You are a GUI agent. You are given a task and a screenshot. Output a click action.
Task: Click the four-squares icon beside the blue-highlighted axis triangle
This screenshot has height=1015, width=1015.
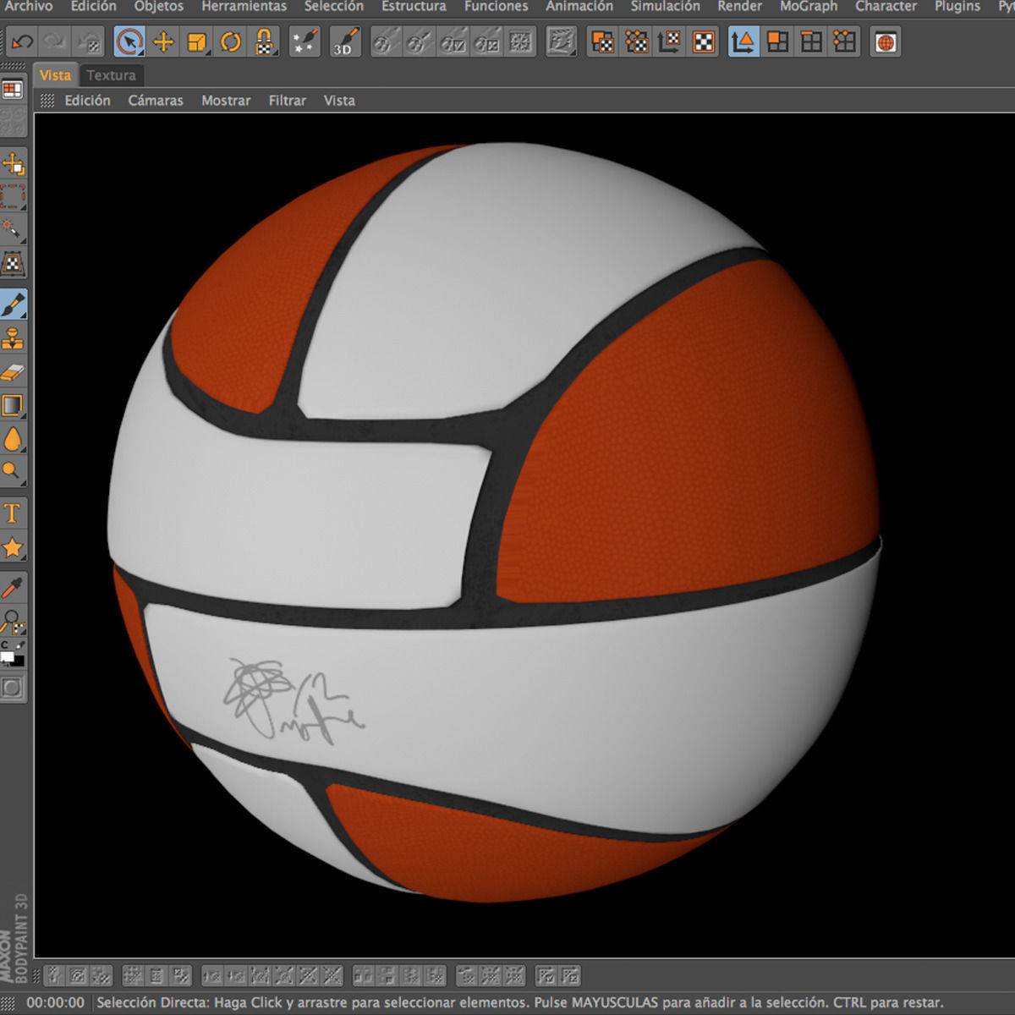coord(777,41)
